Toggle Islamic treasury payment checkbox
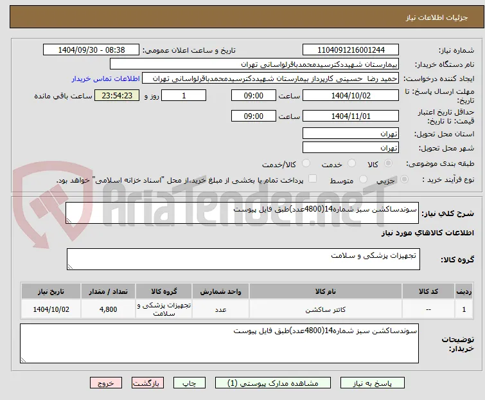 pos(313,179)
